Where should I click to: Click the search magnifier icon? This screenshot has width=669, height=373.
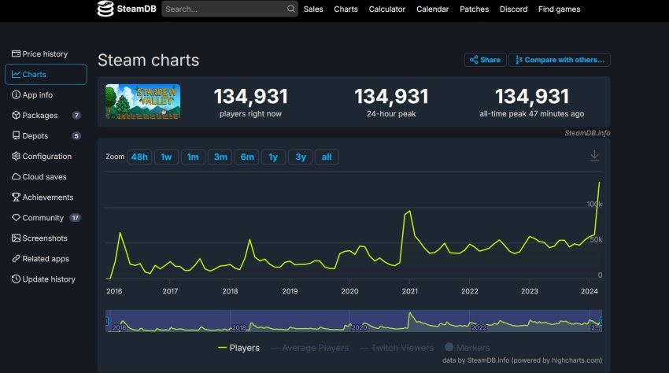[290, 9]
